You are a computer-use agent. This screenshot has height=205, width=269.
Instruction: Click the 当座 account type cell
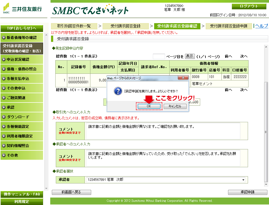click(226, 77)
